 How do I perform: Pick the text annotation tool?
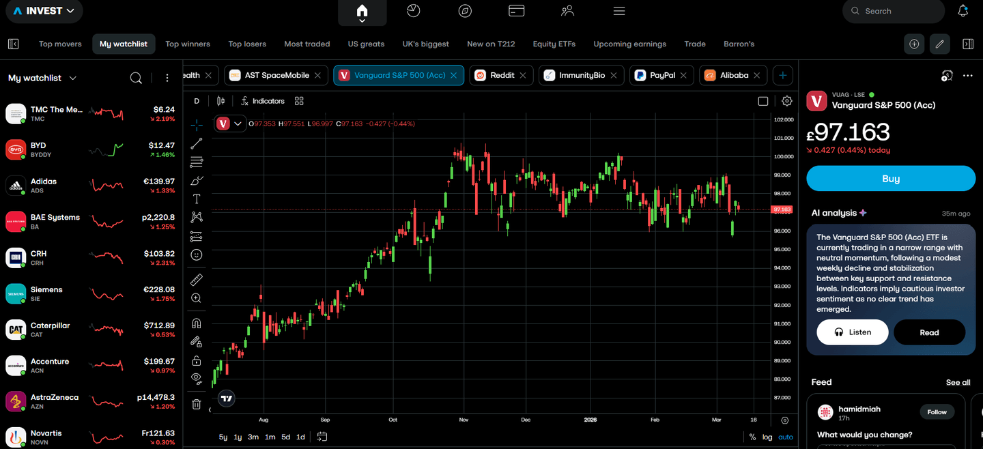197,199
